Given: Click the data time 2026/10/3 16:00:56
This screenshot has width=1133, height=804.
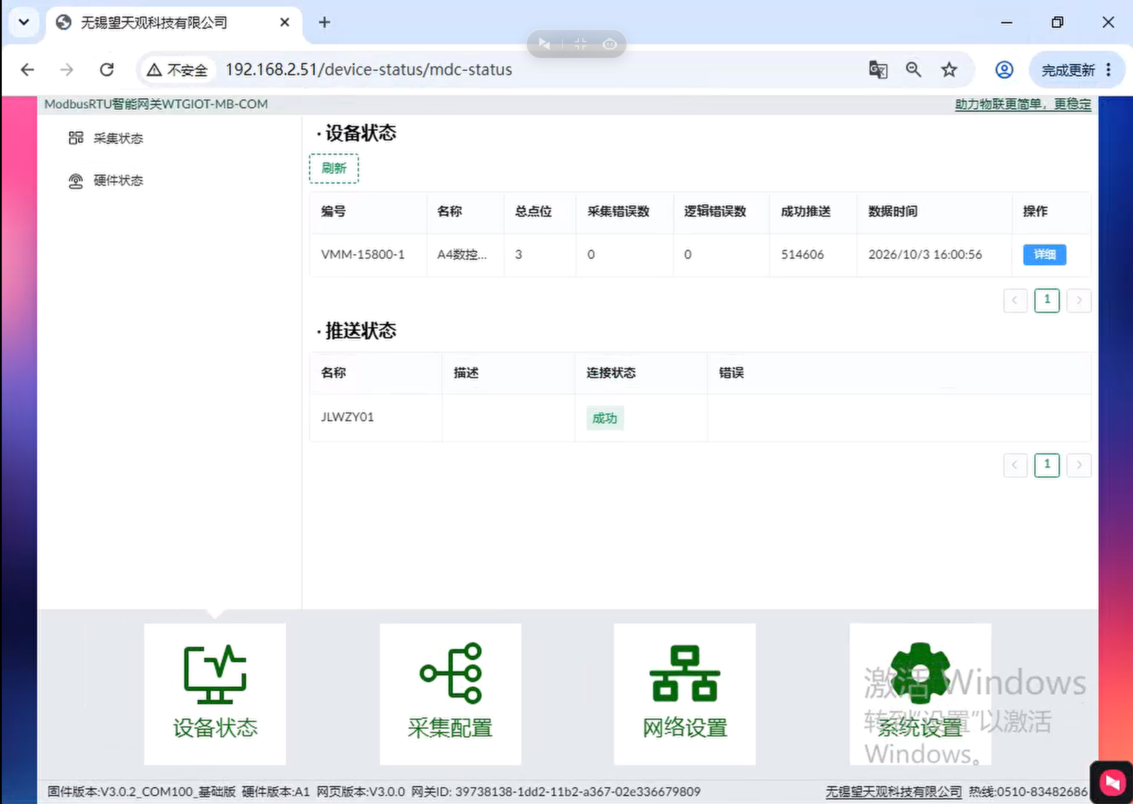Looking at the screenshot, I should [x=925, y=254].
